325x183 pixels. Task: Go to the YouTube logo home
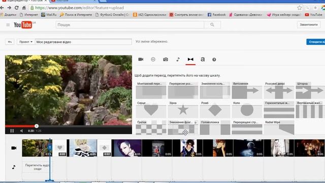(x=23, y=25)
